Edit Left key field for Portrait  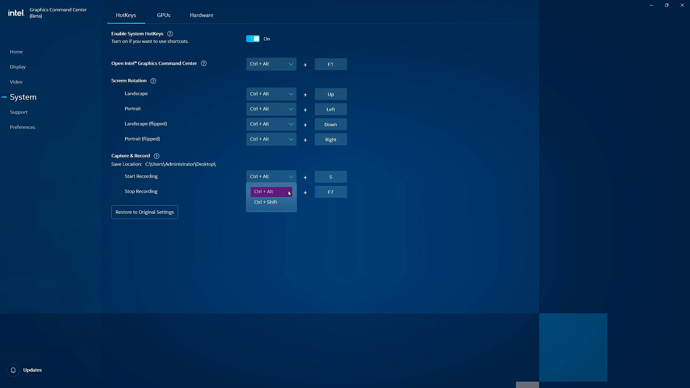[x=331, y=110]
